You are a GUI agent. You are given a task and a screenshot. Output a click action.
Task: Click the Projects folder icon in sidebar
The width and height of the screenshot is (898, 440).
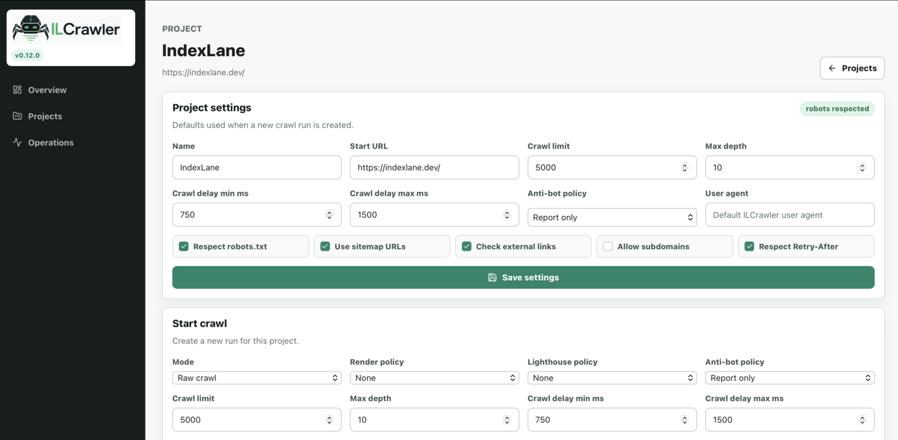point(17,116)
